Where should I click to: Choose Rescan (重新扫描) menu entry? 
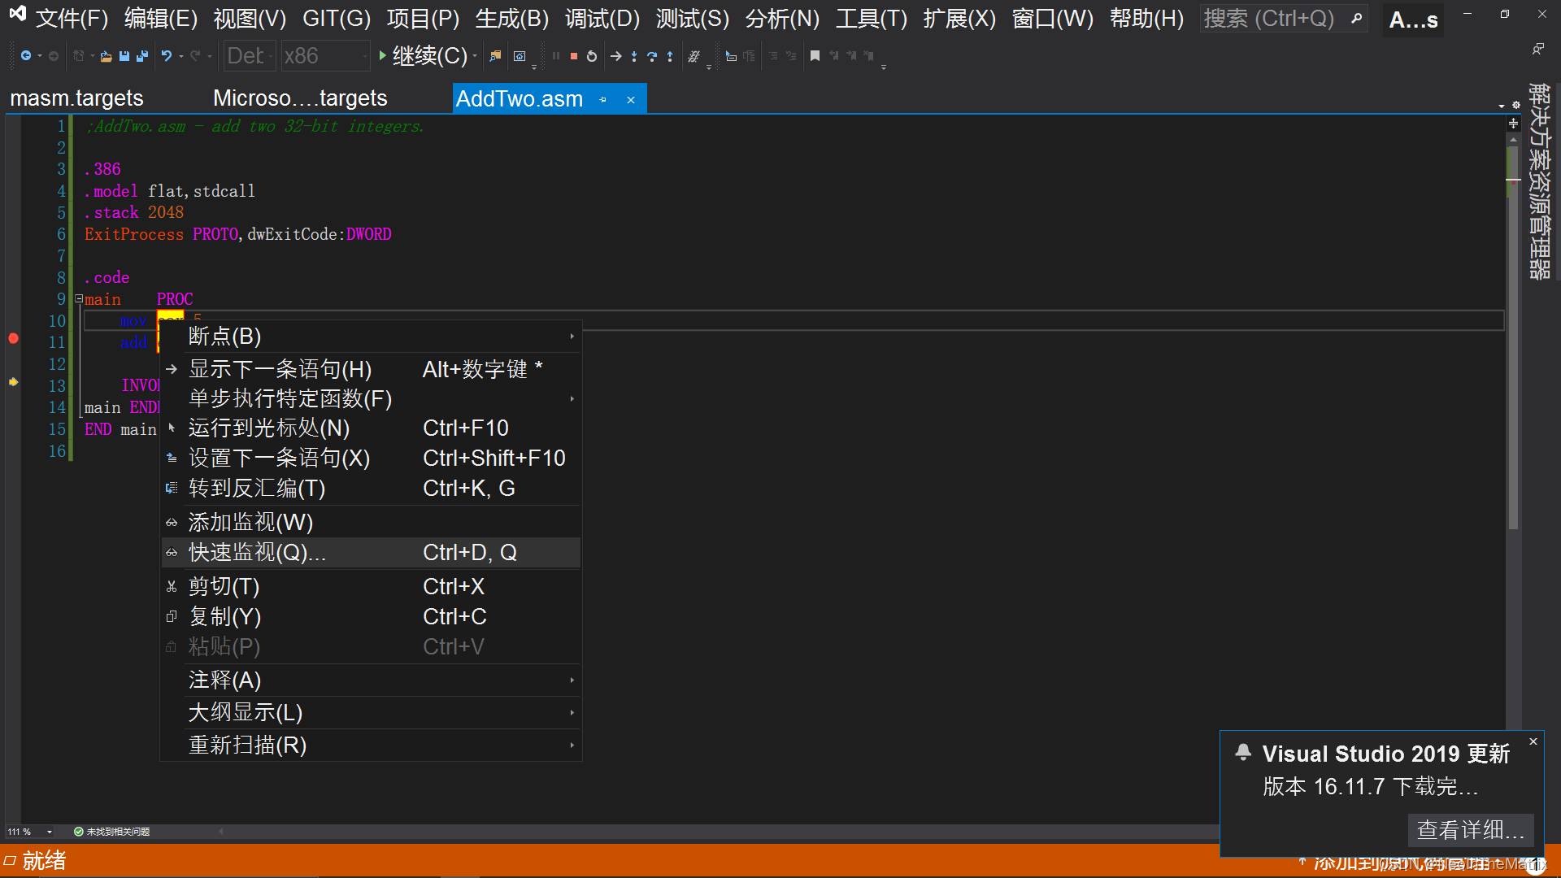[x=371, y=745]
